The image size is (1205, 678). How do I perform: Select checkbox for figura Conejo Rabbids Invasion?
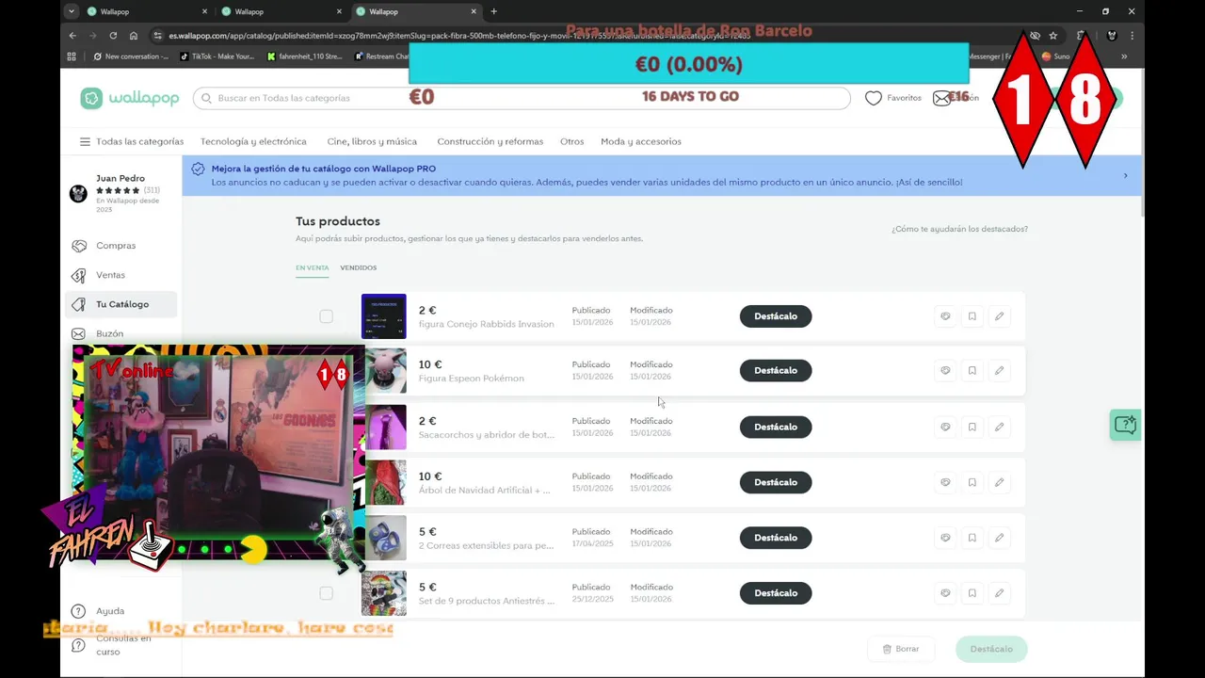(326, 316)
